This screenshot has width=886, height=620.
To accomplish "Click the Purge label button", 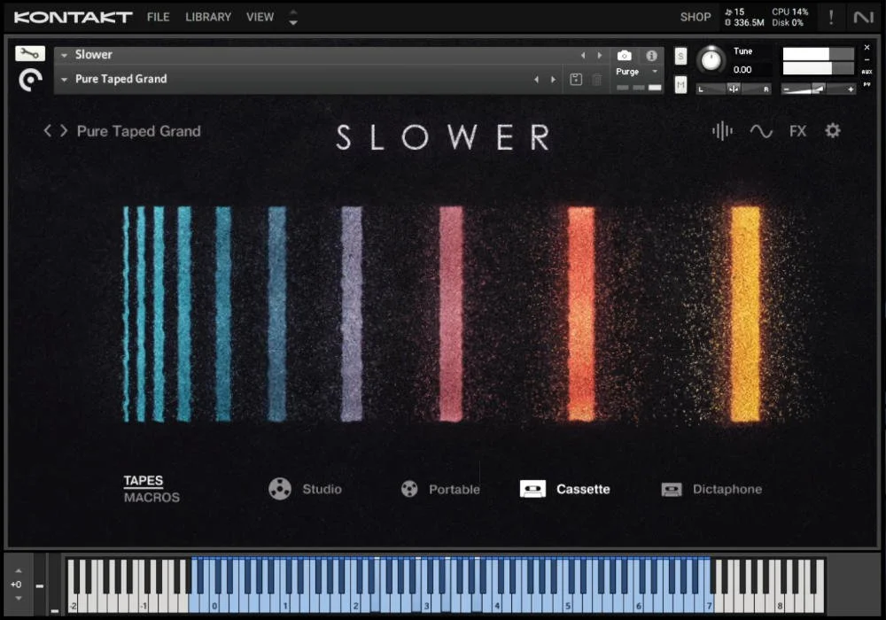I will tap(627, 72).
